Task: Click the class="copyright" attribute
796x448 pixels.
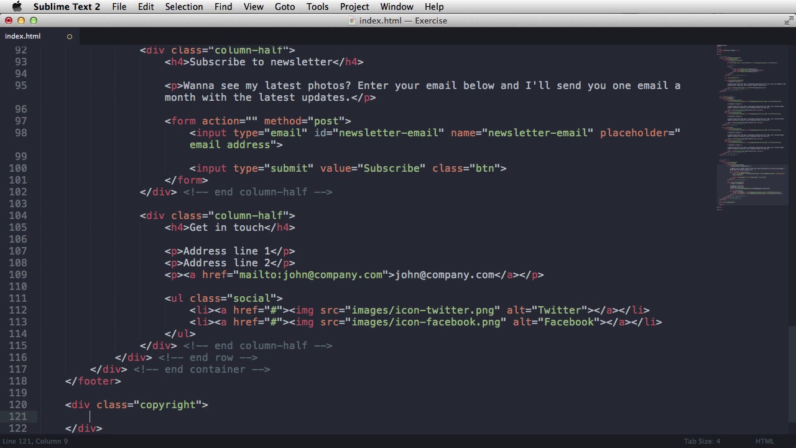Action: click(149, 404)
